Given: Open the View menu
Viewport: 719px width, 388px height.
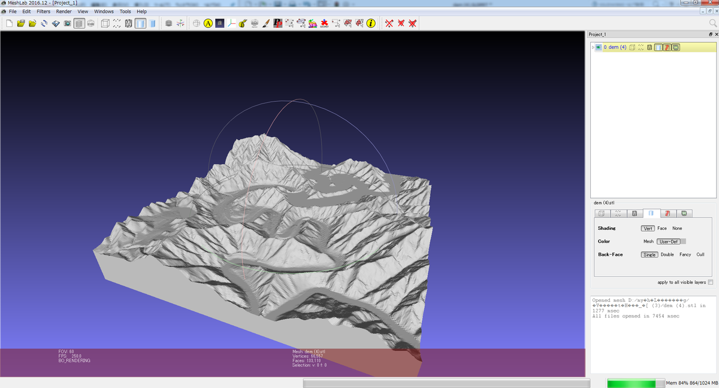Looking at the screenshot, I should point(83,11).
